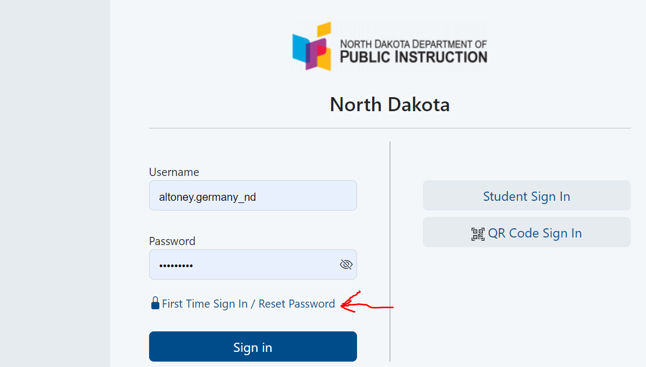Click the gray left side panel
This screenshot has width=646, height=367.
click(x=55, y=183)
